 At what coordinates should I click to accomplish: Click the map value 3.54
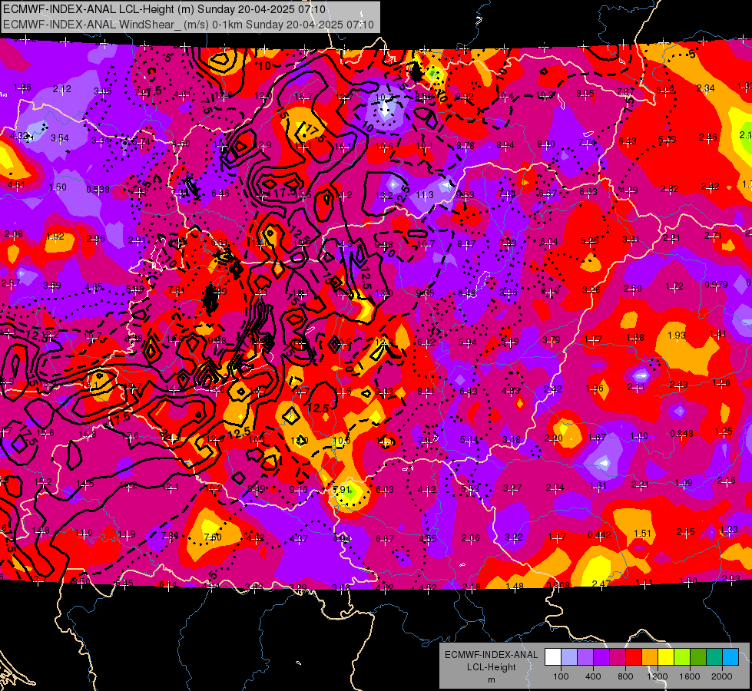click(x=60, y=138)
